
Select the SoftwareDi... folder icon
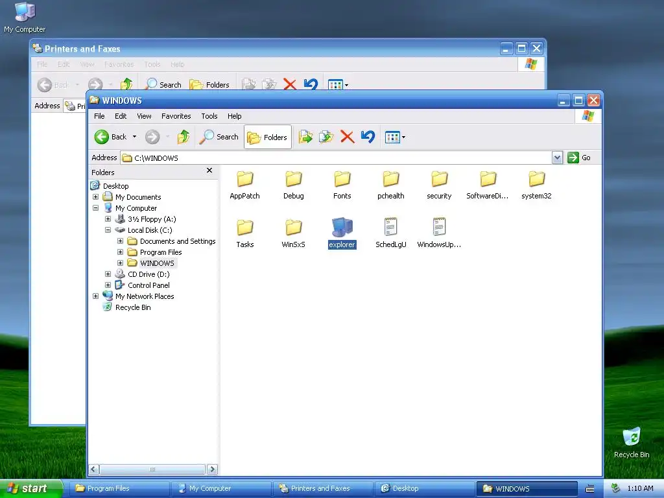click(488, 179)
